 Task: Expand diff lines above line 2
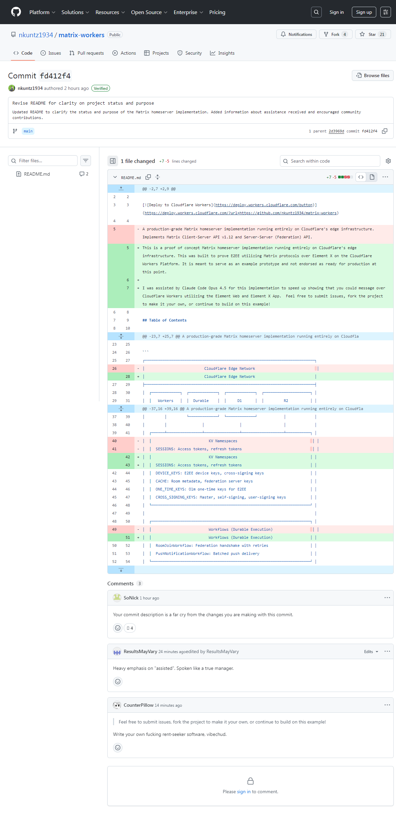(121, 189)
